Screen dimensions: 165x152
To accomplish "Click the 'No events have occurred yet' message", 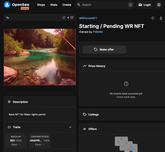I will pos(126,94).
